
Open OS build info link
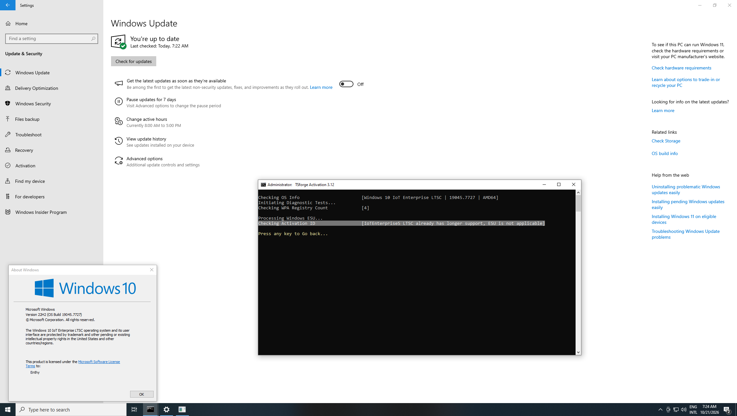[x=664, y=153]
